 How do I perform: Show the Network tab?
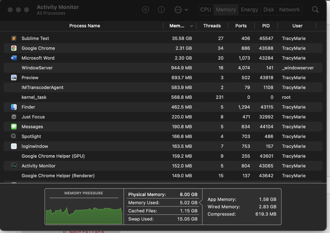289,10
